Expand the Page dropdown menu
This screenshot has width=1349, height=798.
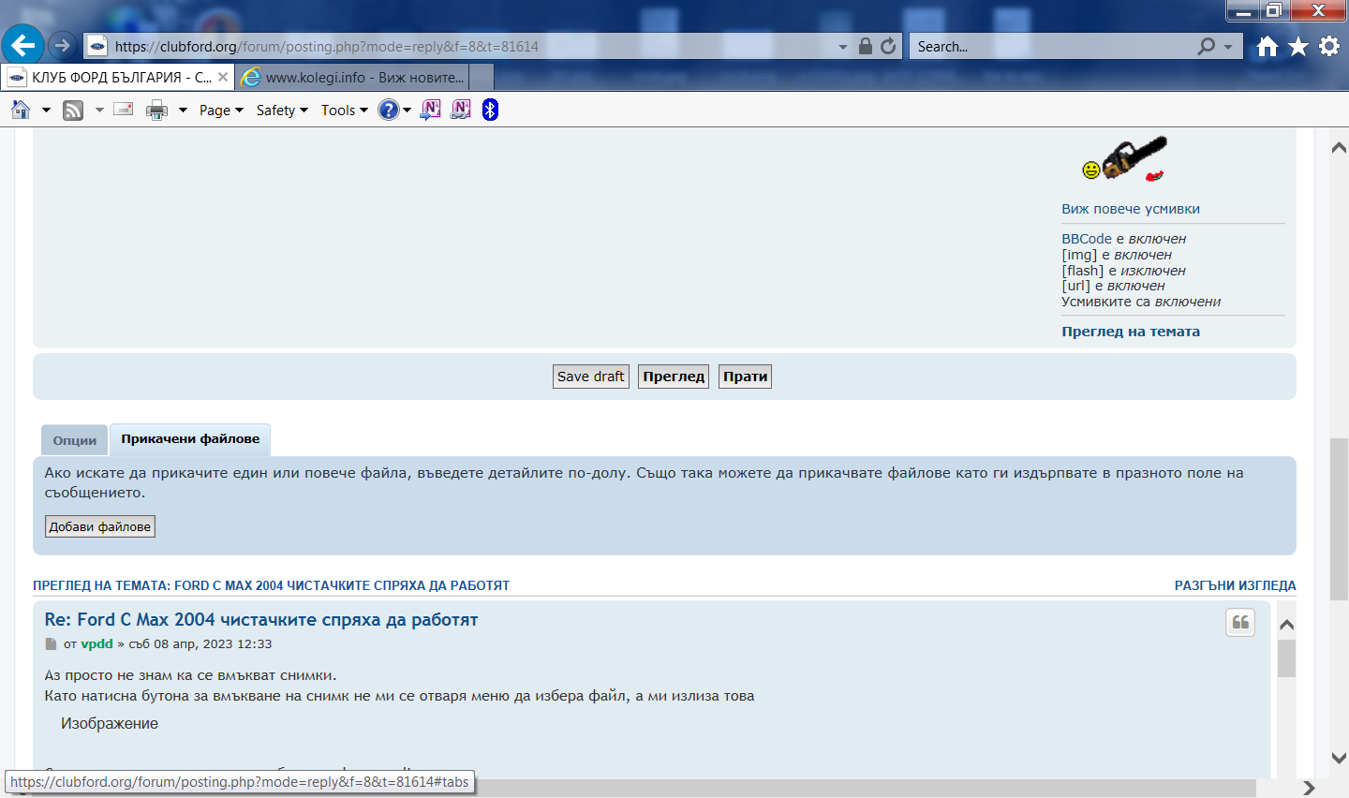pos(221,111)
